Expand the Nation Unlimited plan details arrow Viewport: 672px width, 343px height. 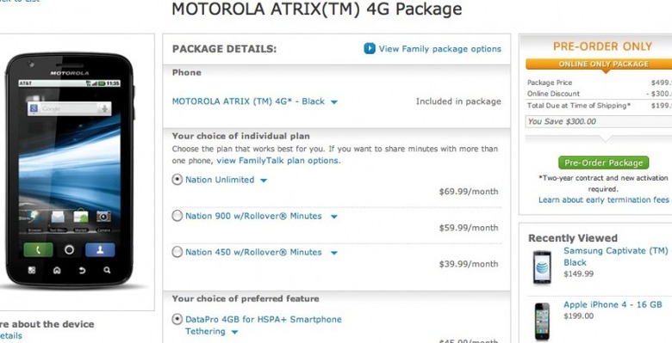tap(264, 181)
